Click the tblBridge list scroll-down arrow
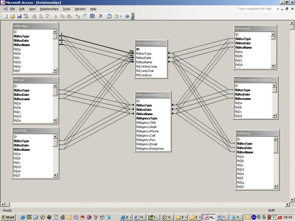 pos(55,70)
